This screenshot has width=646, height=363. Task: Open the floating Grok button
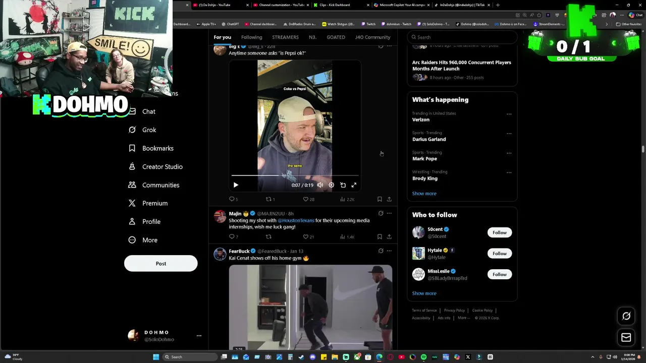(626, 316)
